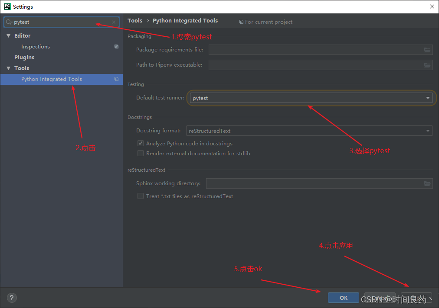Select the Tools category label

[x=22, y=68]
